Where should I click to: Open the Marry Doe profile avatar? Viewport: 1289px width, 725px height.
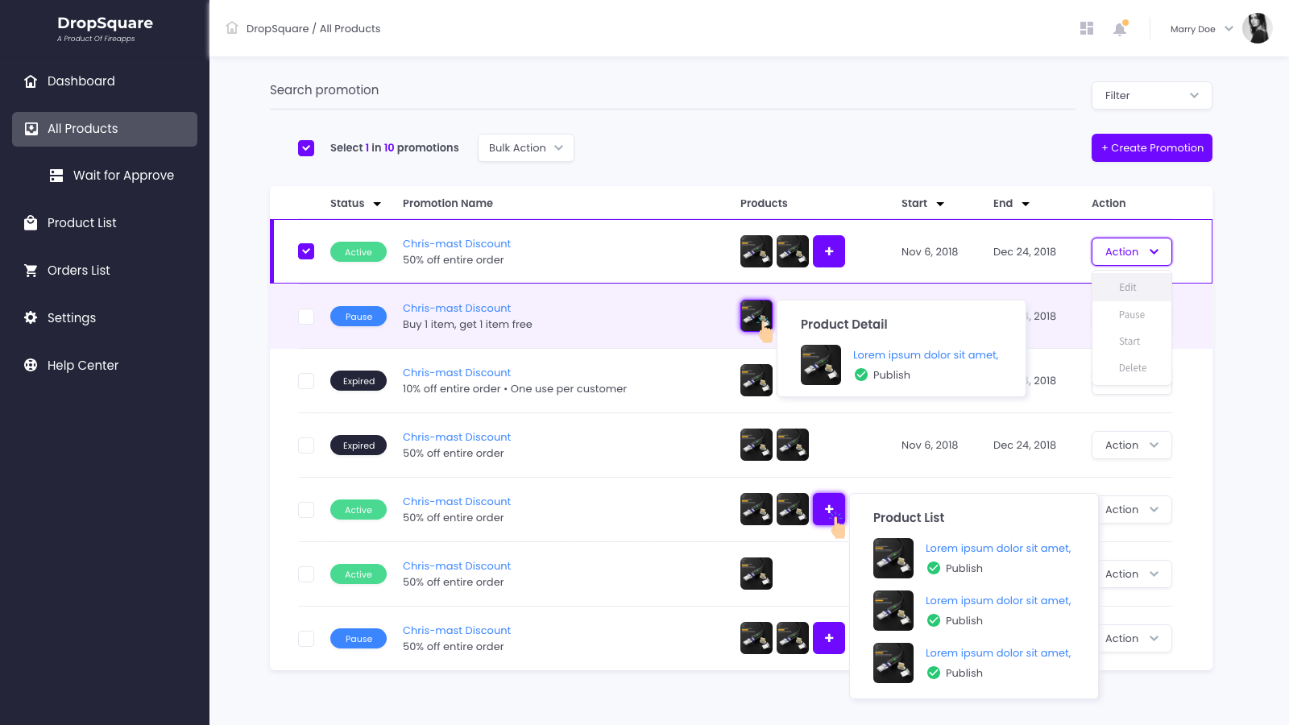[1257, 29]
